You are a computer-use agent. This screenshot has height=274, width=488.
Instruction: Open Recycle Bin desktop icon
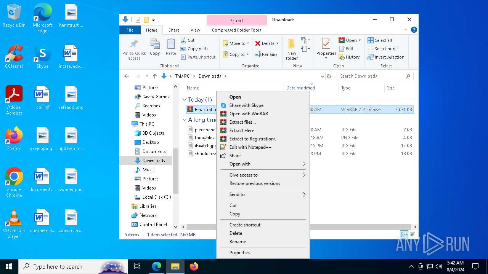(14, 16)
